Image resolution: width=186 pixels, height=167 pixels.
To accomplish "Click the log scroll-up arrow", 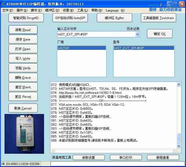I will click(179, 85).
